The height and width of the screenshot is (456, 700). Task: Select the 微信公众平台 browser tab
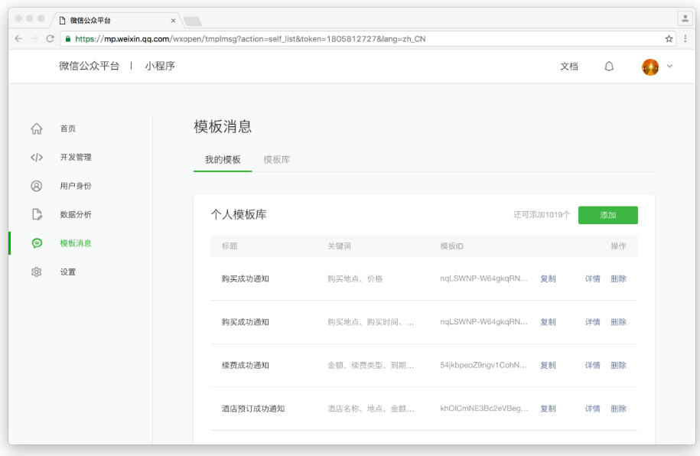117,20
